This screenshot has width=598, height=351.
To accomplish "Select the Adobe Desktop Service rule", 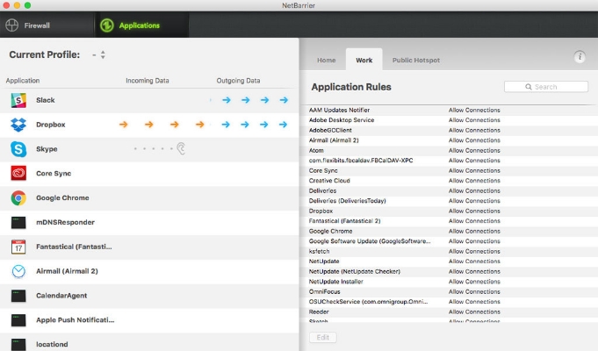I will tap(342, 120).
